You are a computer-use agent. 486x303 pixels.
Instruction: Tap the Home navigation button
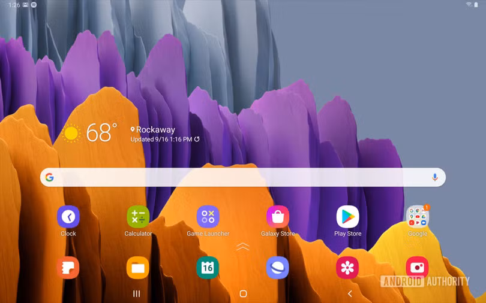pos(244,294)
